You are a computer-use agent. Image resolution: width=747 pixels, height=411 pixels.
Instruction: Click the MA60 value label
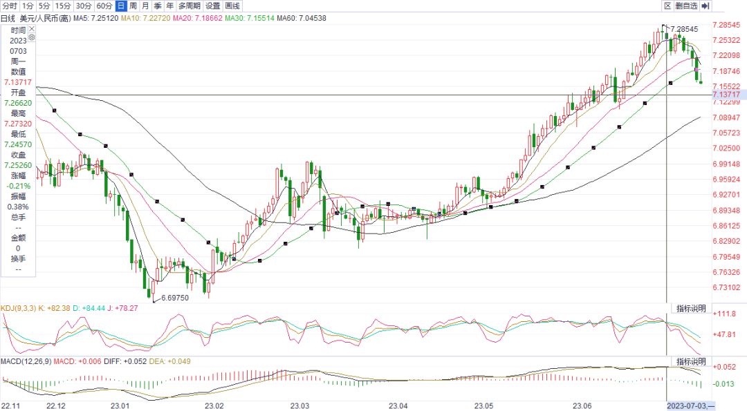pyautogui.click(x=301, y=18)
